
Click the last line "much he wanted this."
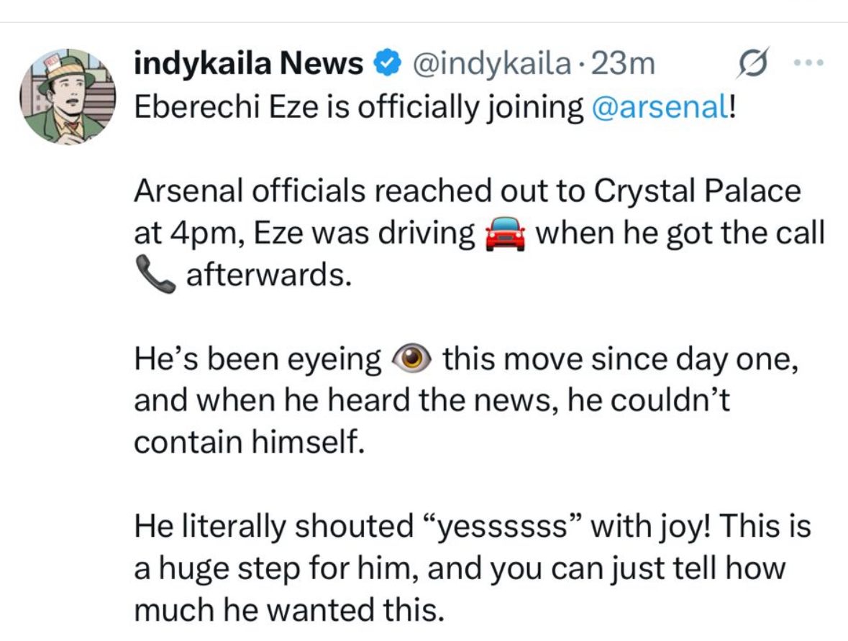286,611
